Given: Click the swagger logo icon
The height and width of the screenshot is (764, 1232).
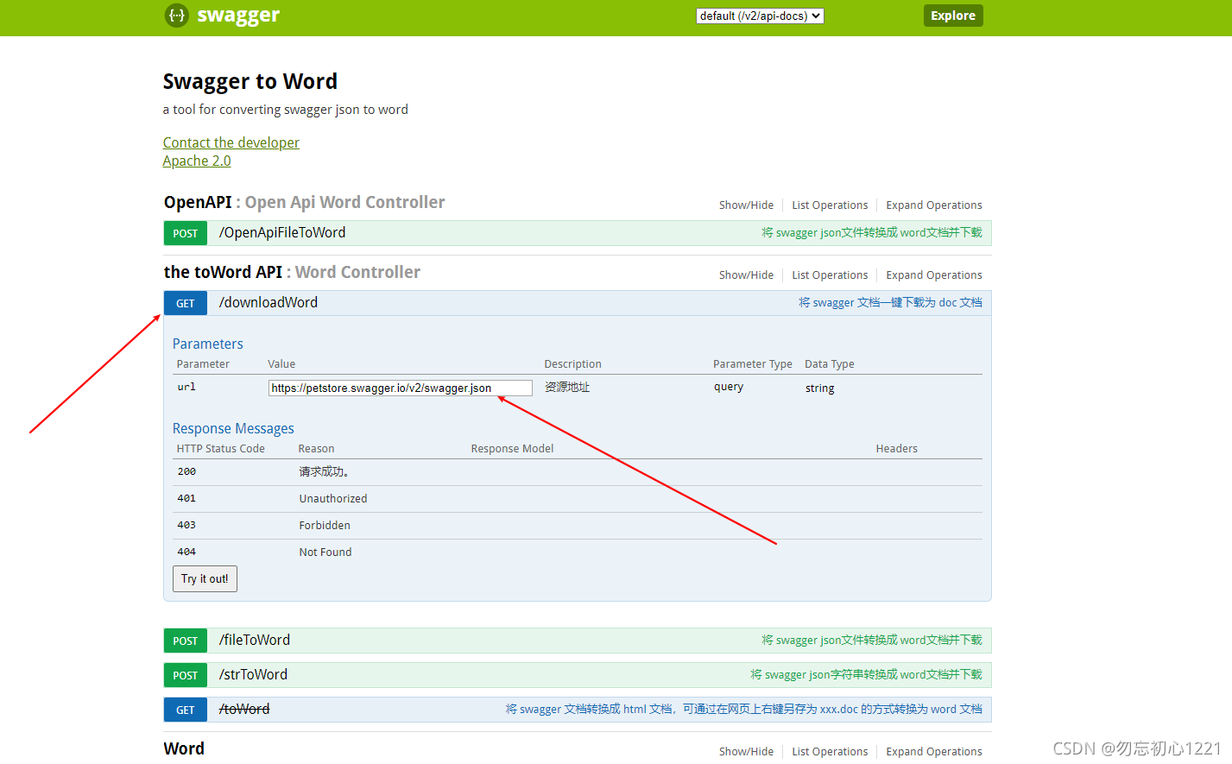Looking at the screenshot, I should [x=177, y=15].
